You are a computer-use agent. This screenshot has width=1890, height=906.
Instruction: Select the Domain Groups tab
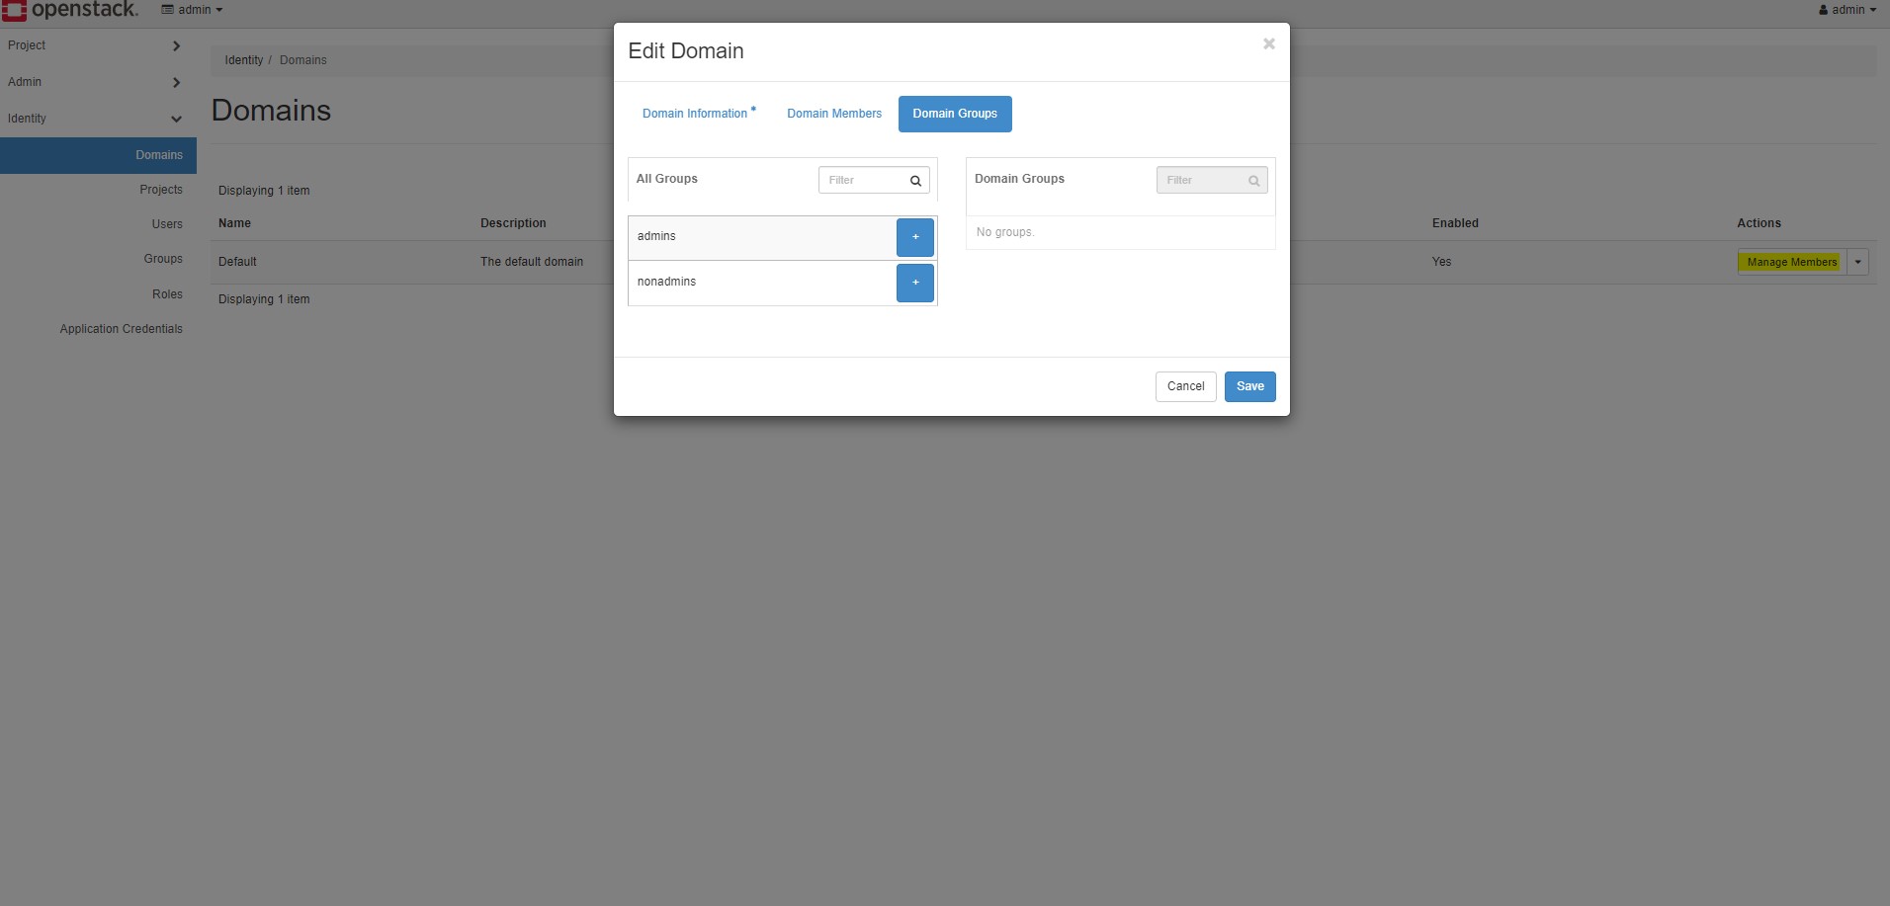coord(955,114)
